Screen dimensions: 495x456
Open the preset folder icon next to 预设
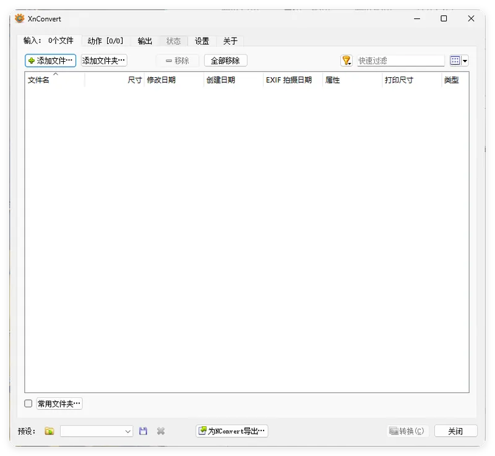click(x=49, y=431)
